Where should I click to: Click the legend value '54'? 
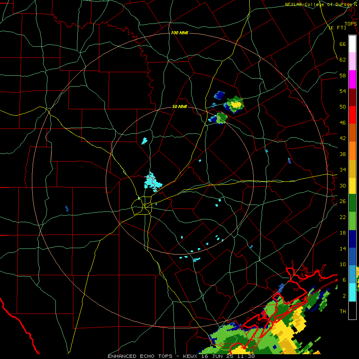coord(343,91)
